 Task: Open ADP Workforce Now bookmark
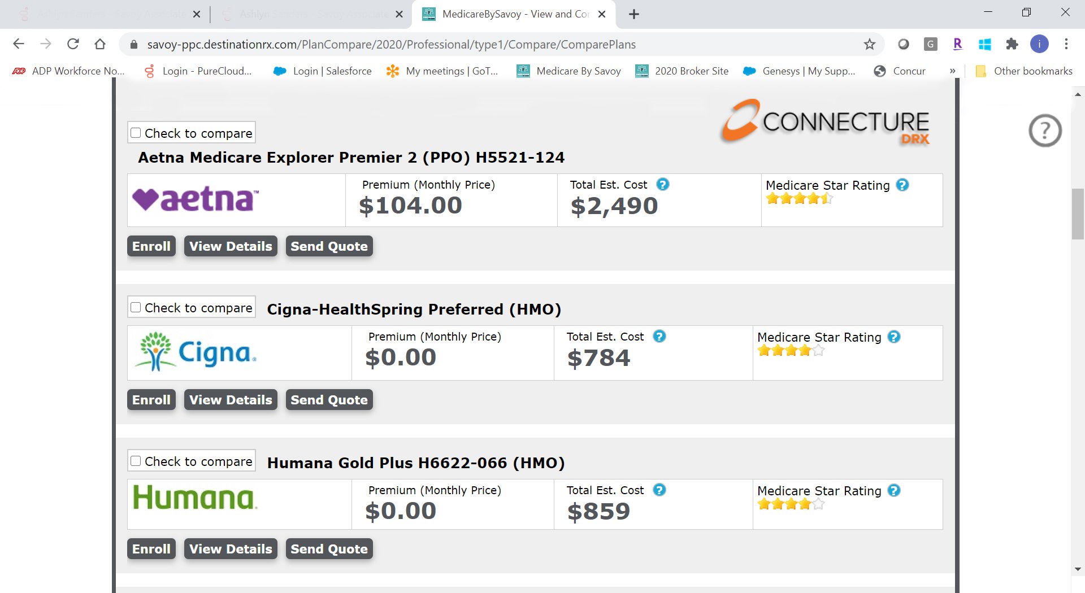point(68,71)
